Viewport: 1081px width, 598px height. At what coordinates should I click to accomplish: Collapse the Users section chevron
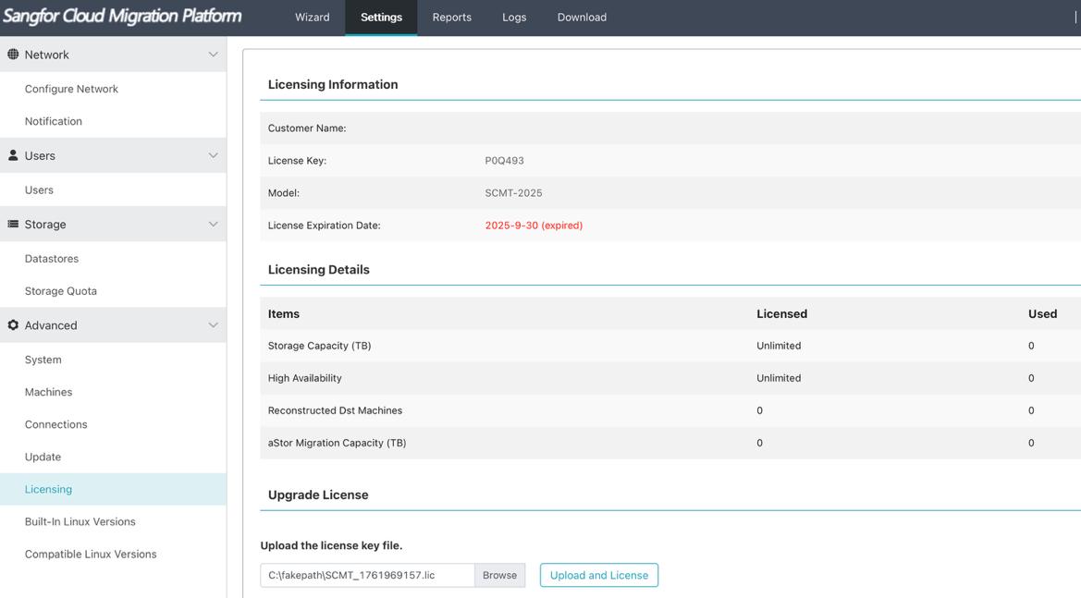coord(213,155)
